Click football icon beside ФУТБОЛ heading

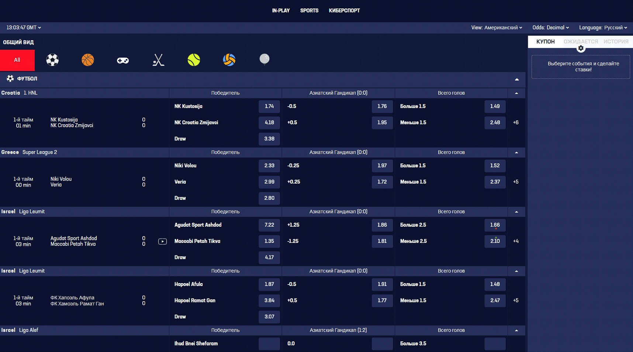(x=10, y=79)
